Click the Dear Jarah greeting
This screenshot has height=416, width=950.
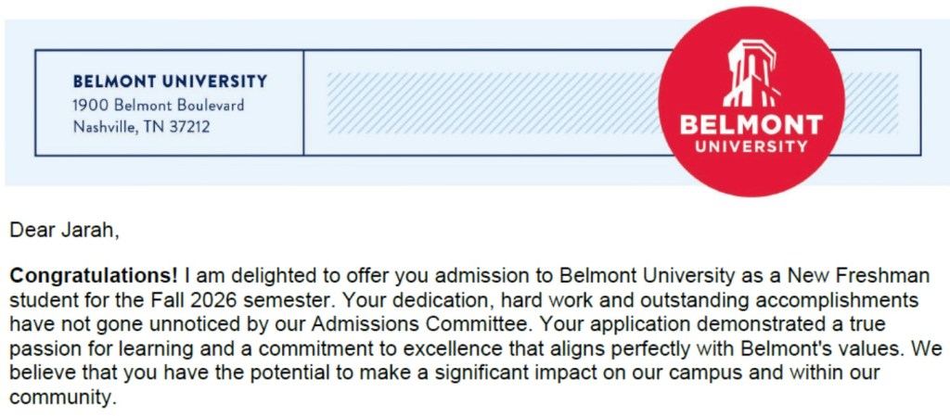64,231
